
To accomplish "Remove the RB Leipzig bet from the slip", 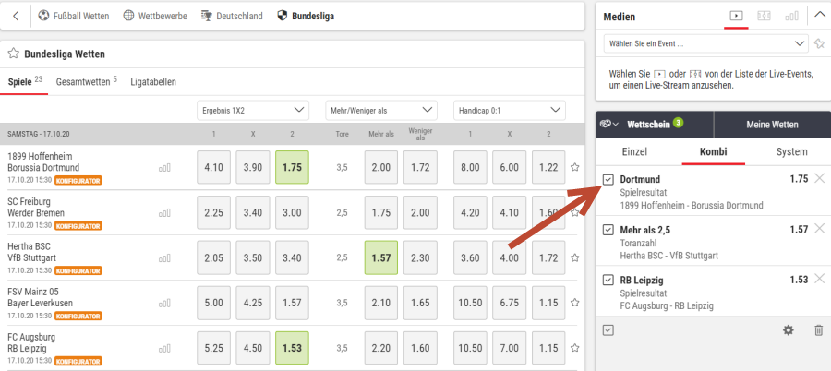I will [x=819, y=280].
